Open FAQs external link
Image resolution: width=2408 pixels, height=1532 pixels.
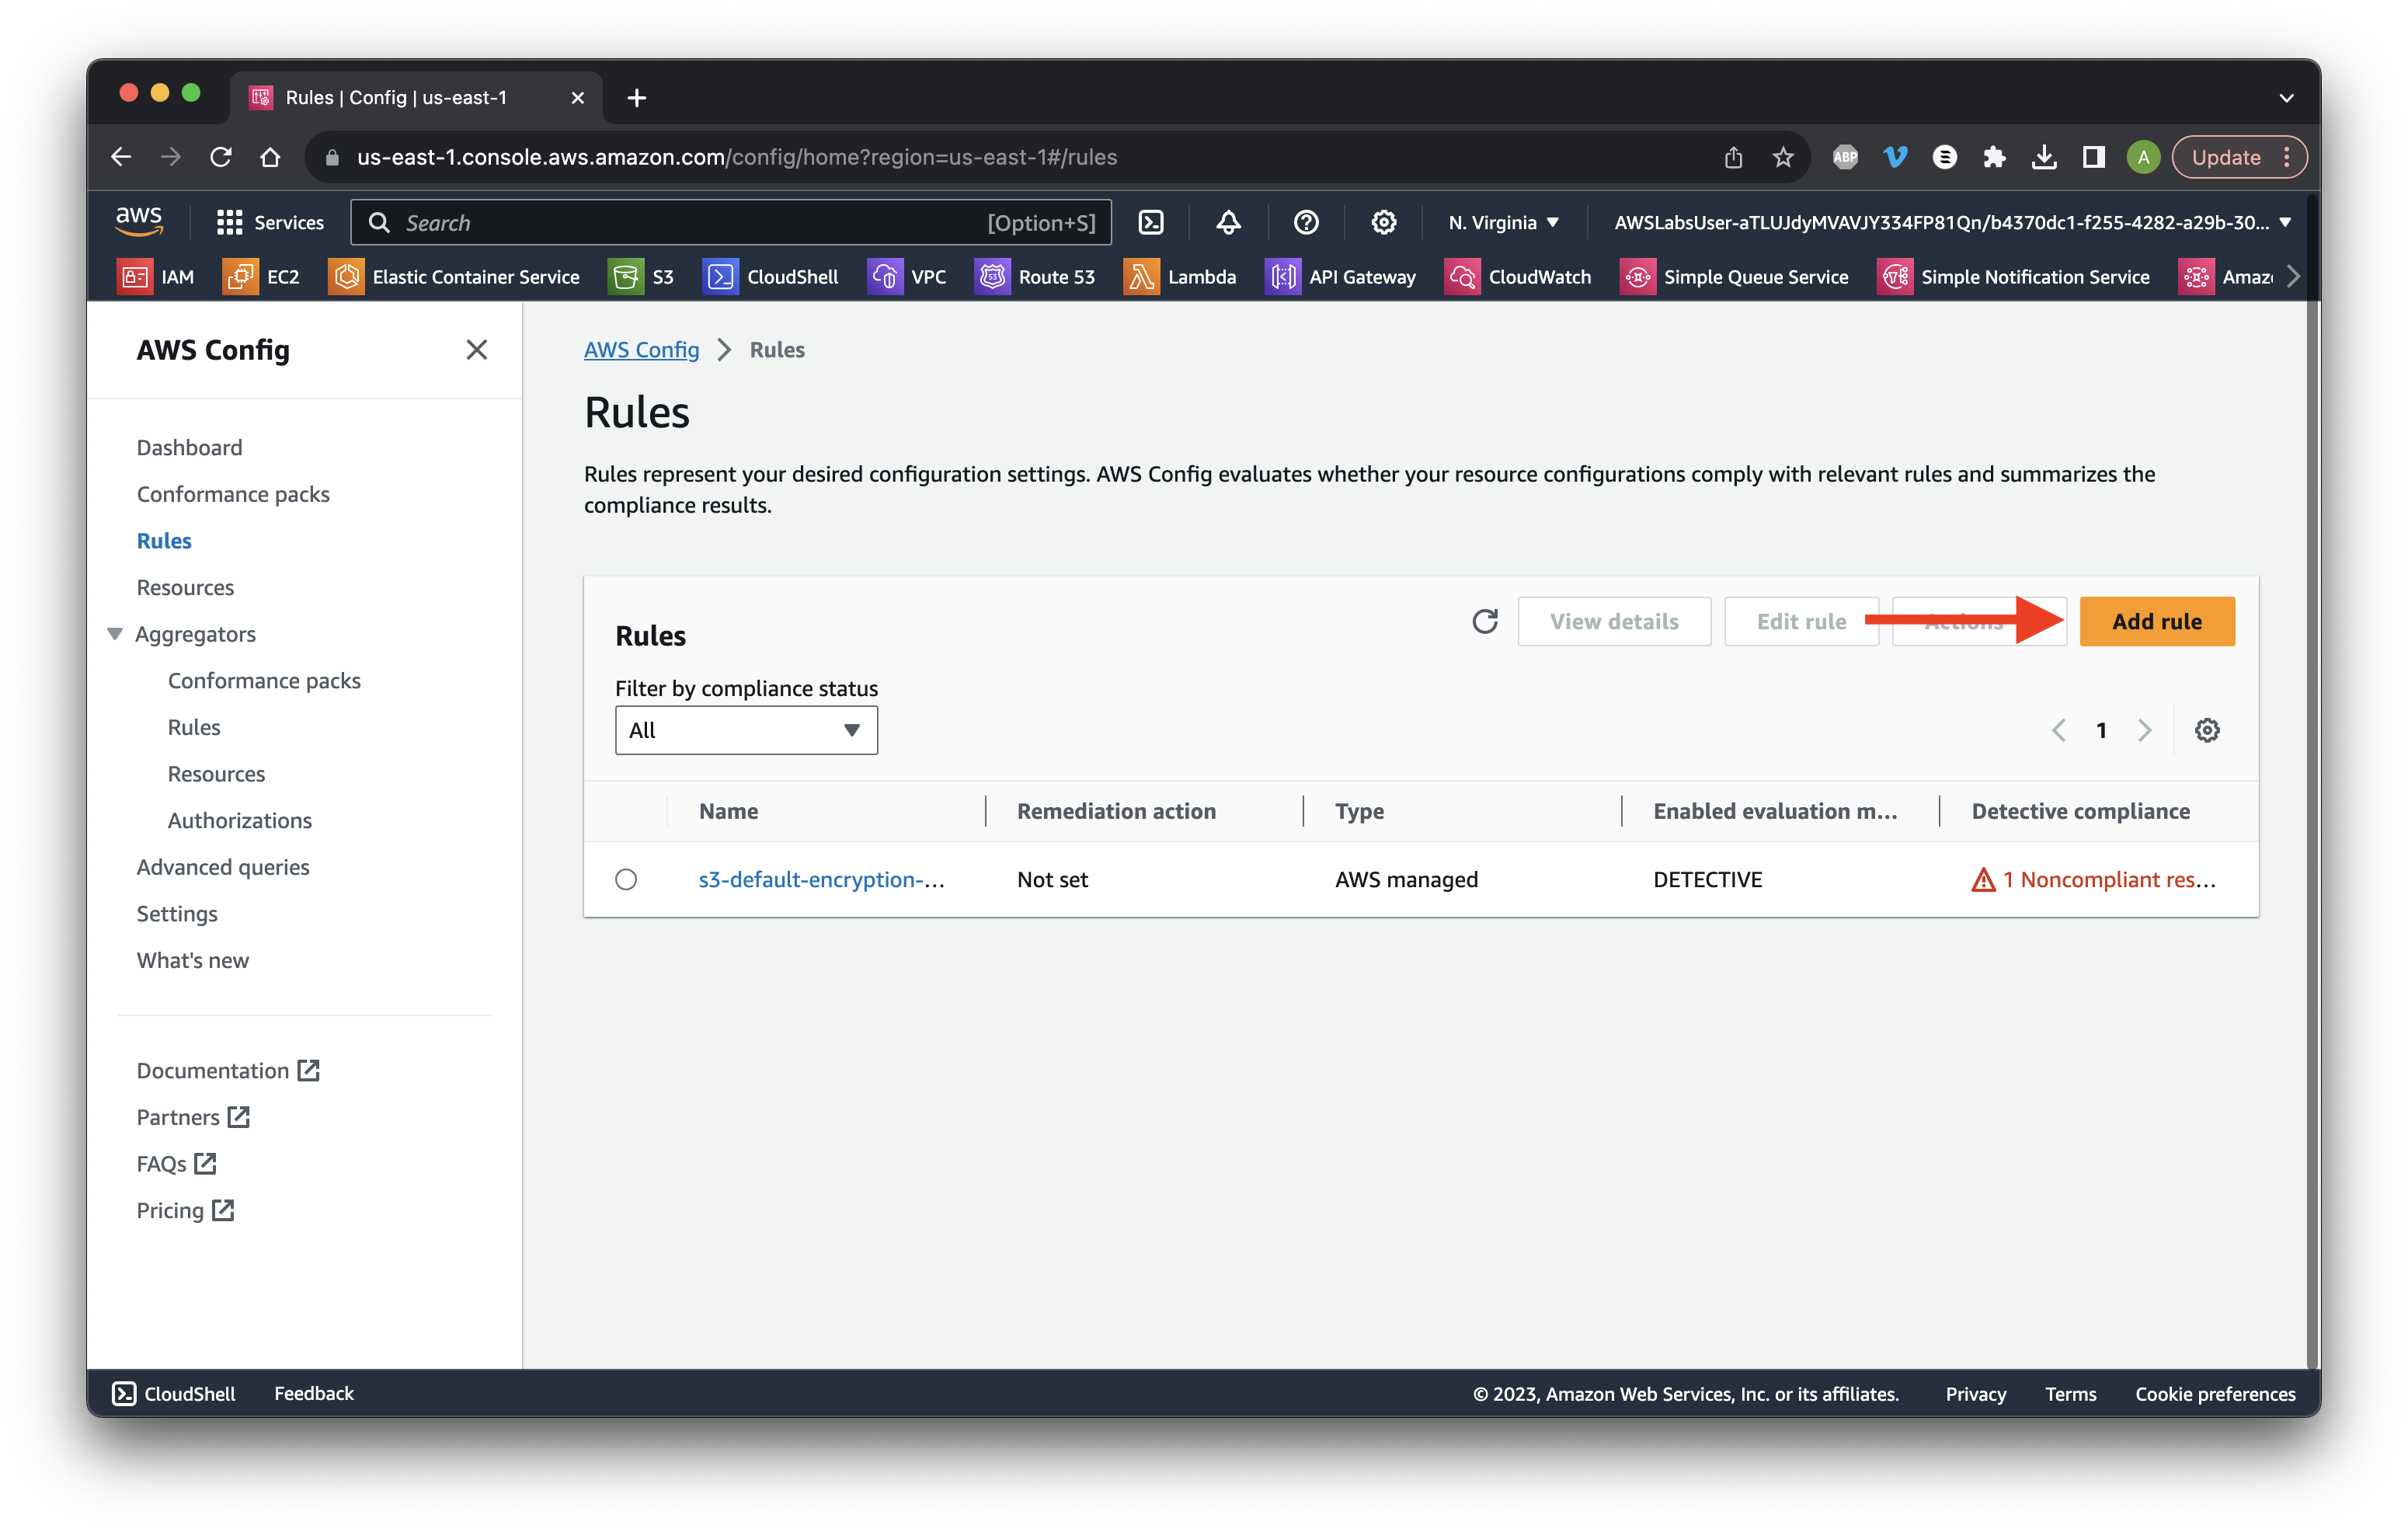176,1163
